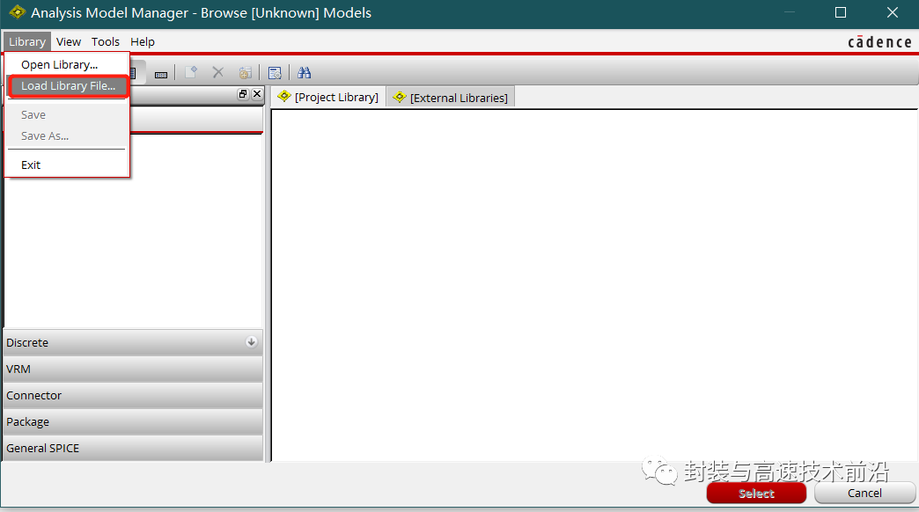Click the compact grid view toolbar icon
The image size is (919, 512).
pyautogui.click(x=160, y=74)
